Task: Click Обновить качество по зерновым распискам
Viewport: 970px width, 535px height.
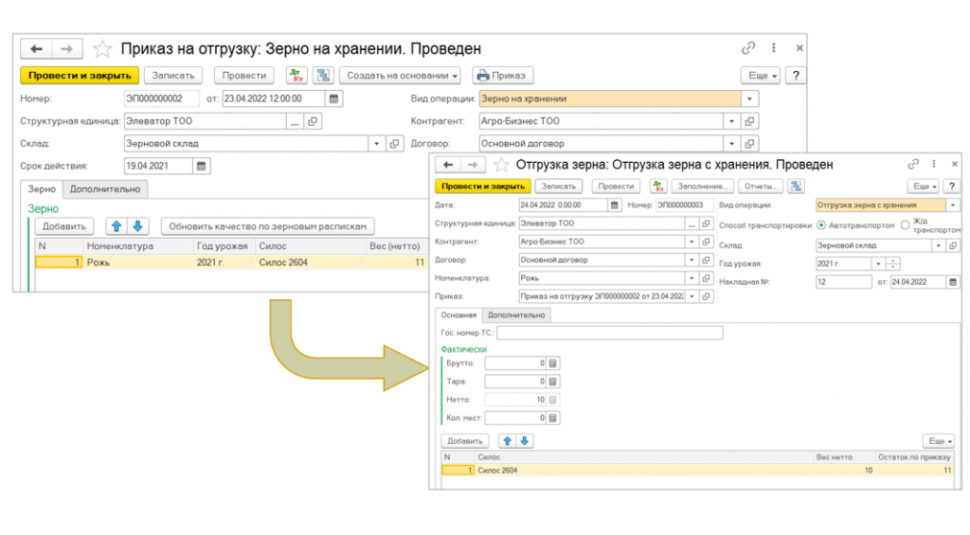Action: [x=269, y=226]
